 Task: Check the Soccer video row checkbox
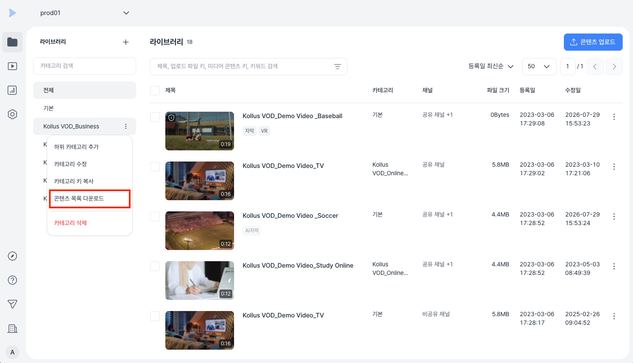pos(155,217)
